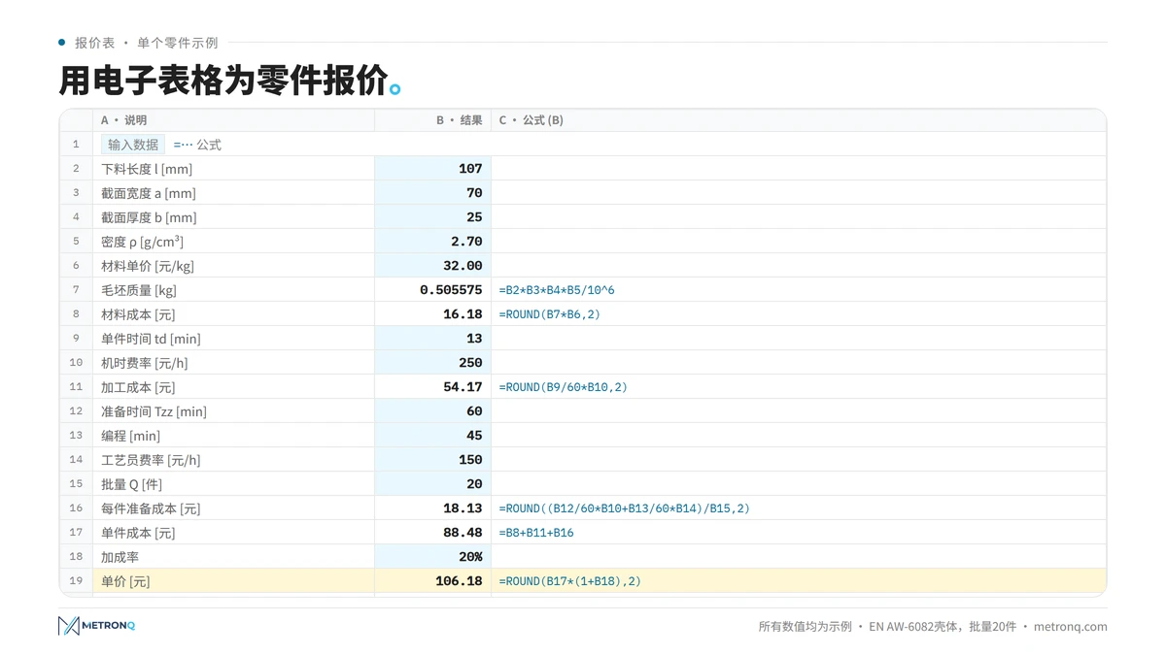Click label 每件准备成本 [元]

(151, 508)
